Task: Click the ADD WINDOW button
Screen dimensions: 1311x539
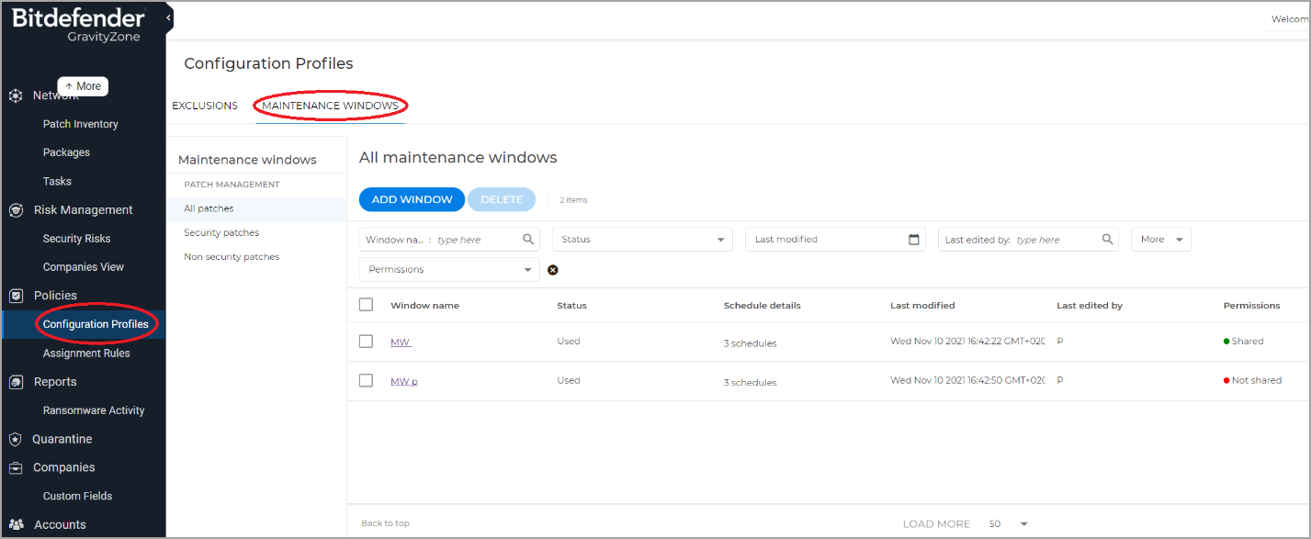Action: pyautogui.click(x=412, y=199)
